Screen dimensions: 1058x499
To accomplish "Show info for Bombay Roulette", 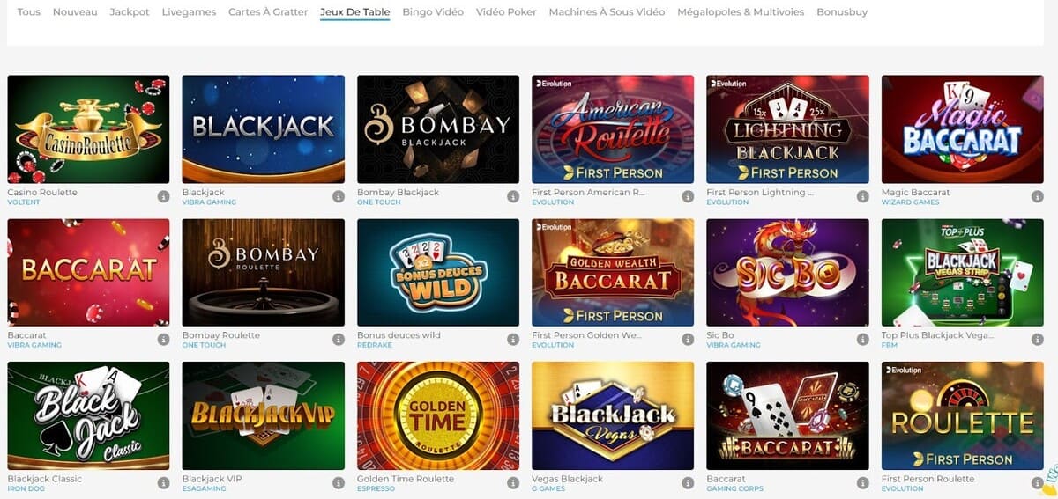I will tap(339, 340).
